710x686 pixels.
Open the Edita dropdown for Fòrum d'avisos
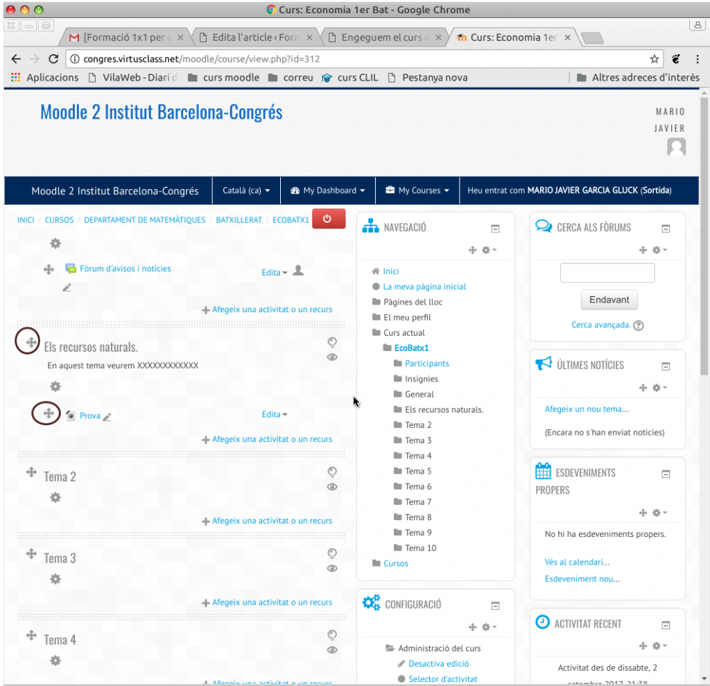274,273
